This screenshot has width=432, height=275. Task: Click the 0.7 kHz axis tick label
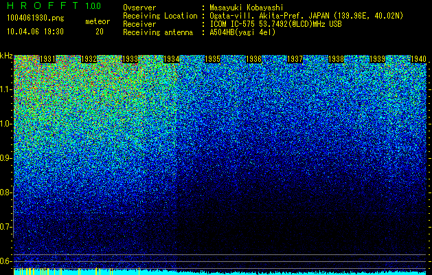tap(6, 227)
